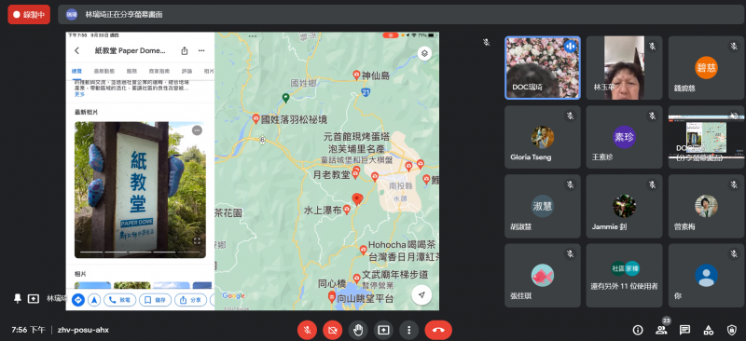Select the 總覽 overview tab
Viewport: 746px width, 341px height.
76,71
